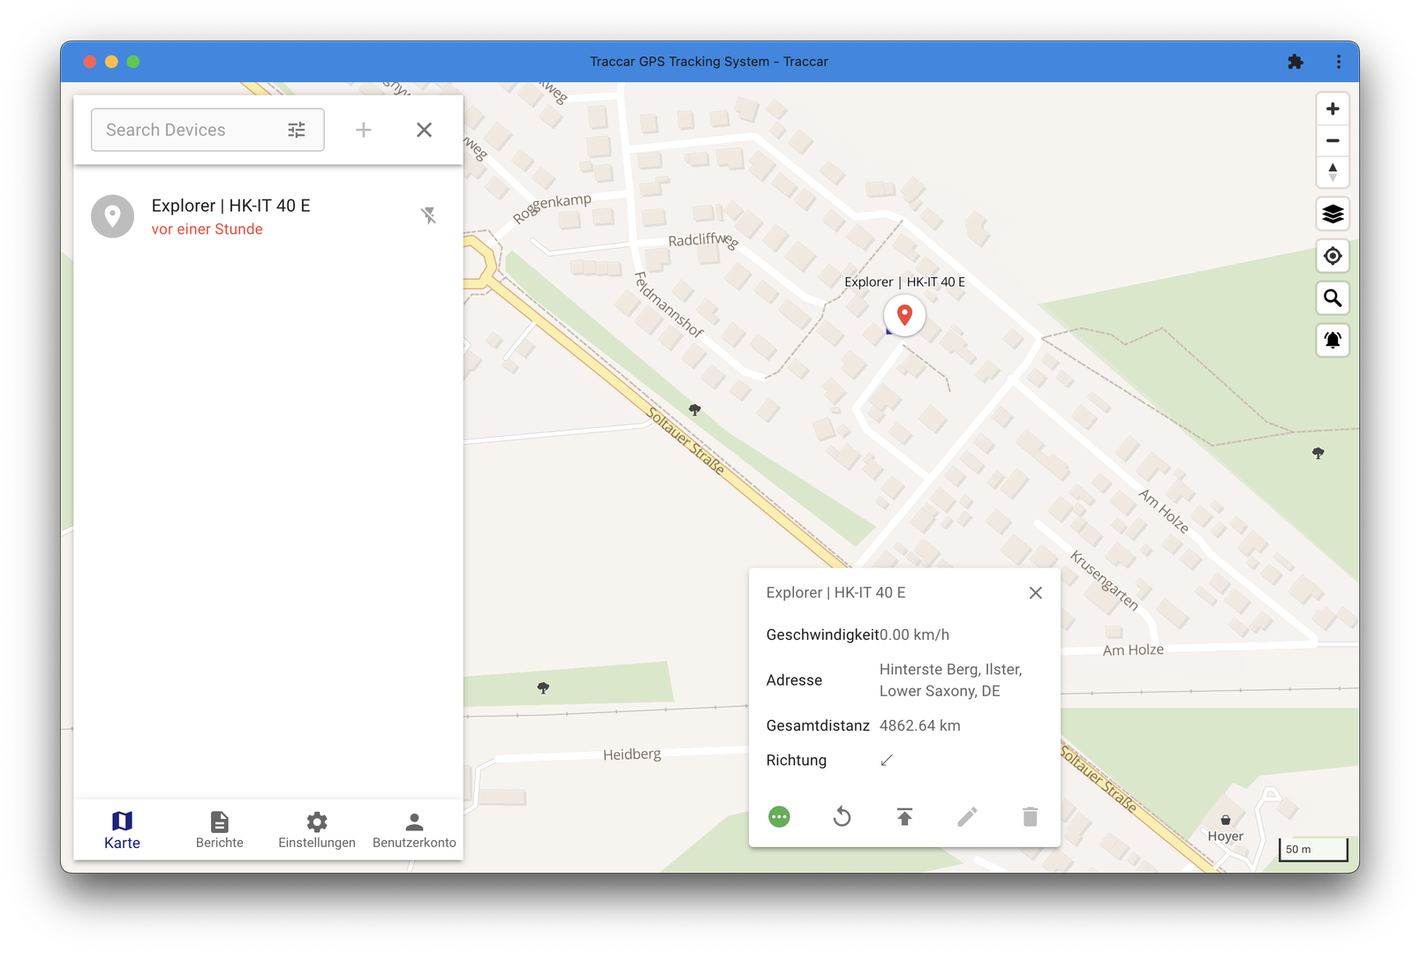The width and height of the screenshot is (1420, 953).
Task: Edit the Explorer device using the pencil icon
Action: [967, 816]
